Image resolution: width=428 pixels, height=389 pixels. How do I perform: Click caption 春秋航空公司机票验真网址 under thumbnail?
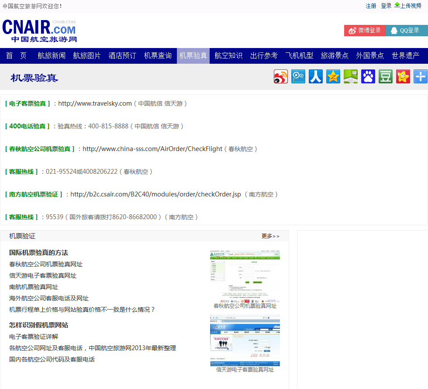coord(245,306)
